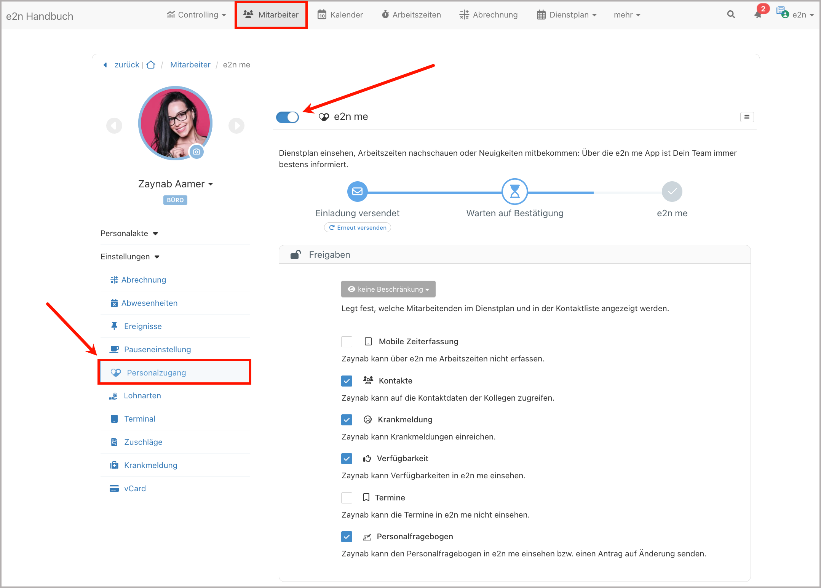Image resolution: width=821 pixels, height=588 pixels.
Task: Open the Kalender menu item
Action: click(340, 15)
